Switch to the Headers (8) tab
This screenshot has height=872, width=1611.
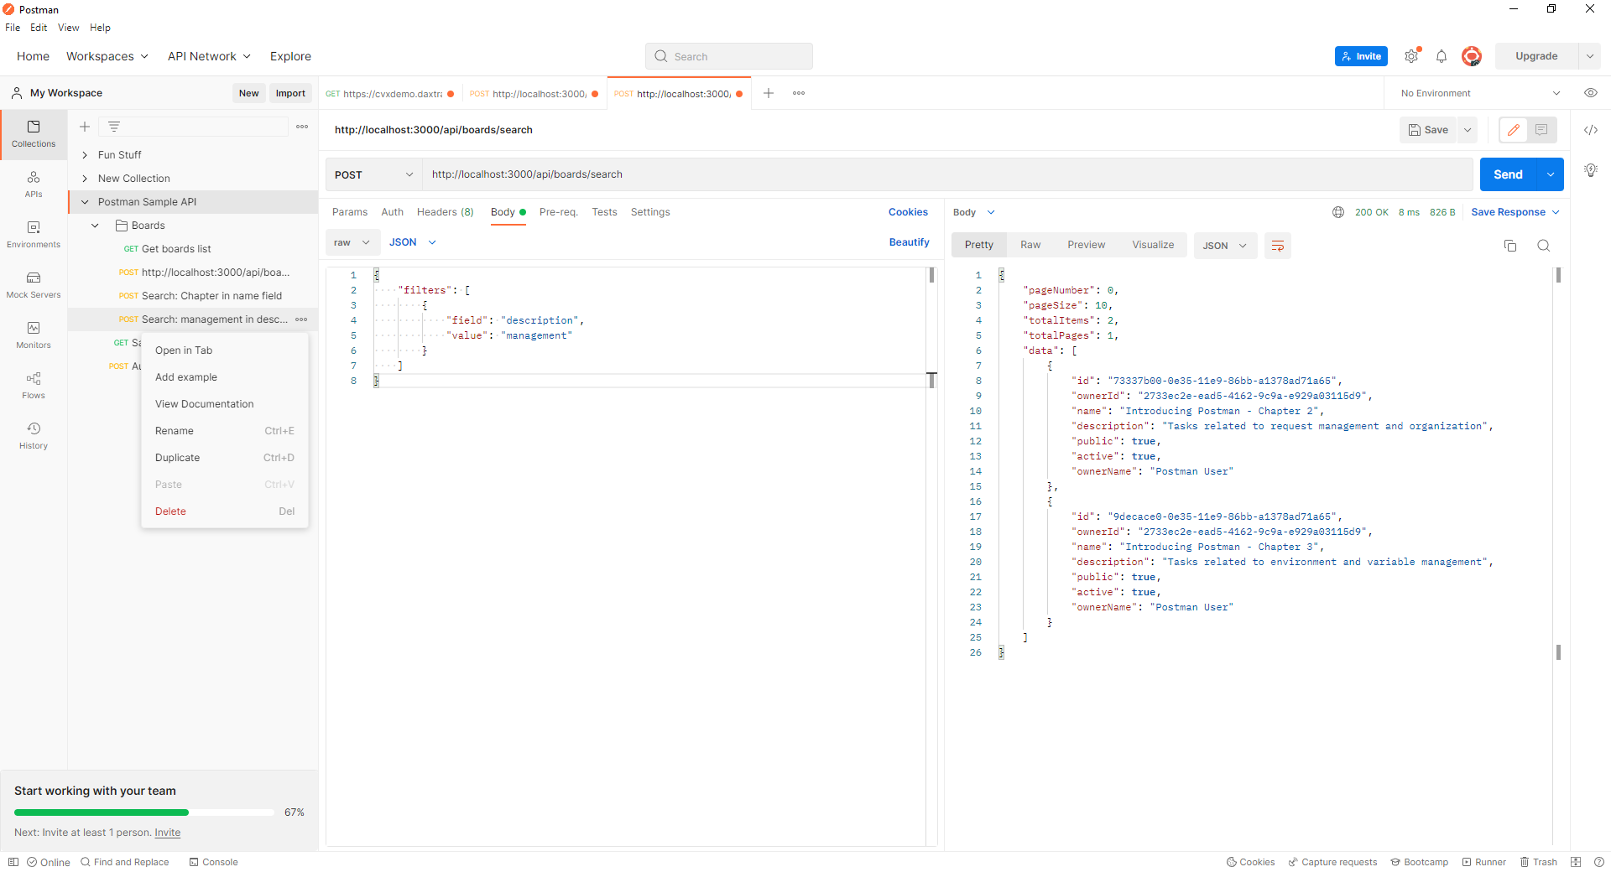tap(445, 212)
